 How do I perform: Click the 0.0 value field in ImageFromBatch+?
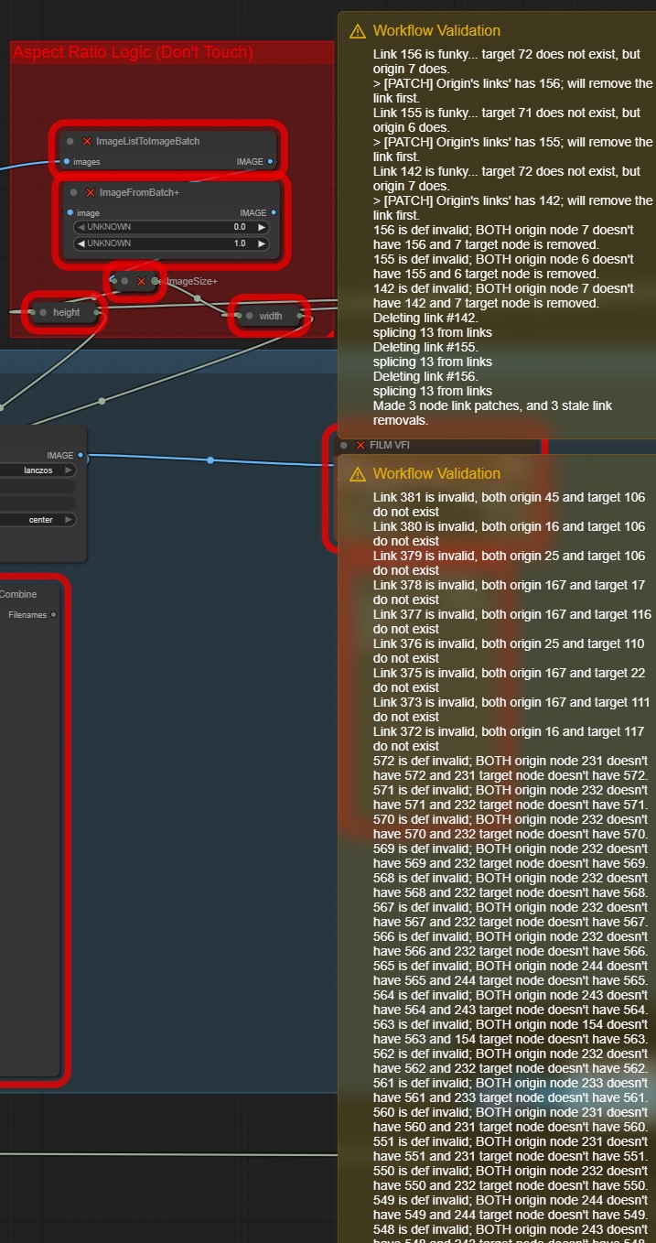172,227
